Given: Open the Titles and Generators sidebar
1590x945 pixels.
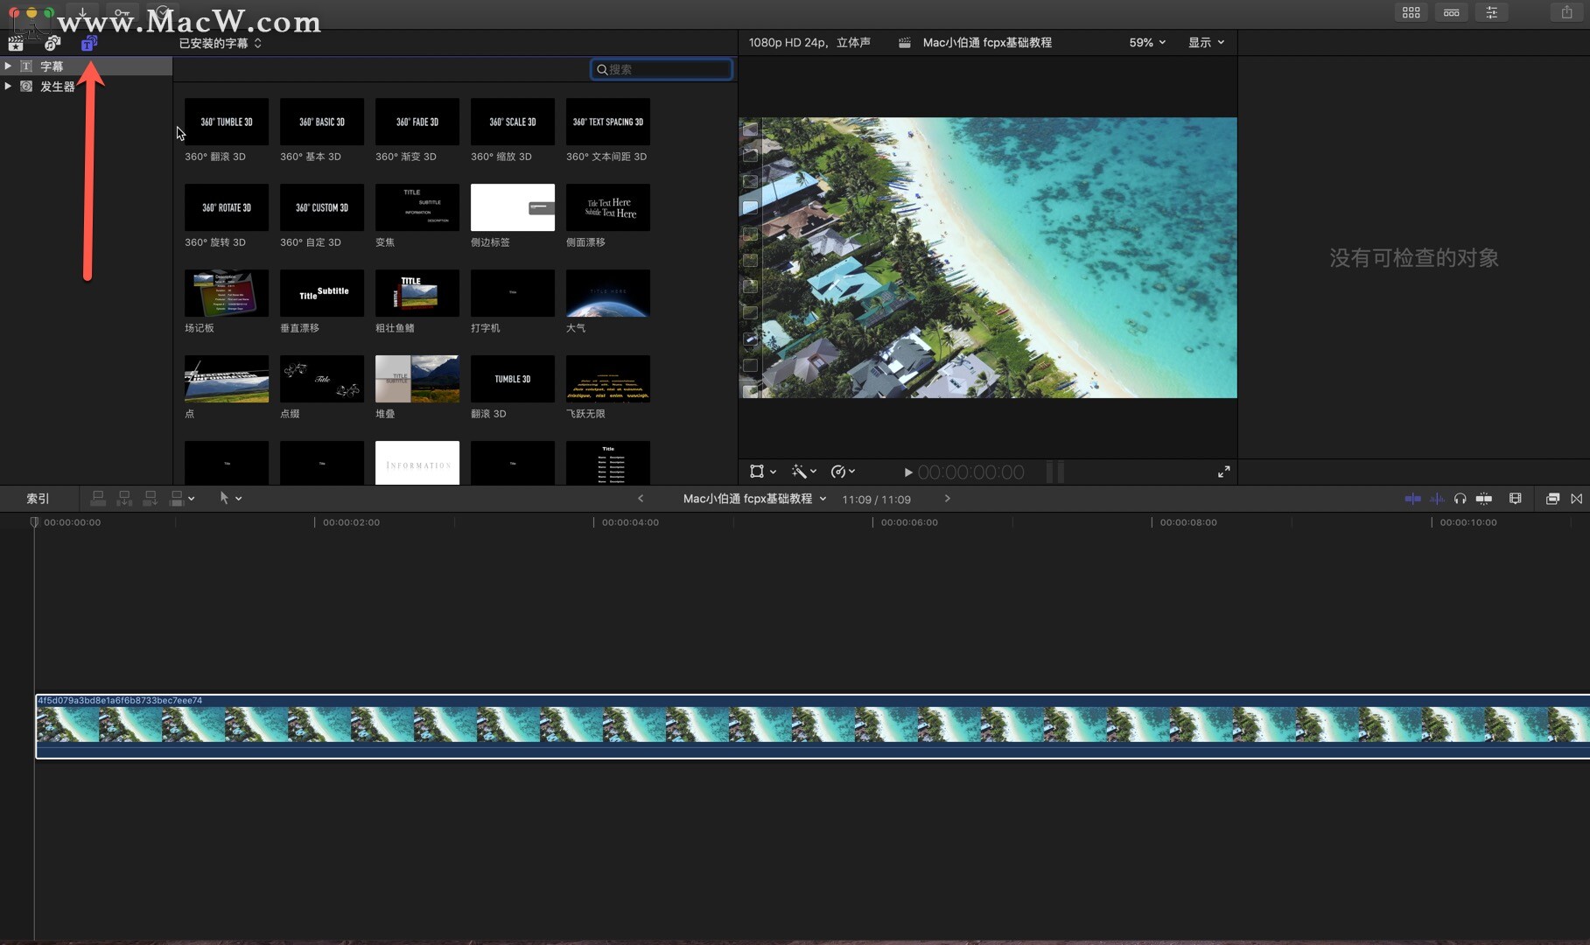Looking at the screenshot, I should click(89, 44).
